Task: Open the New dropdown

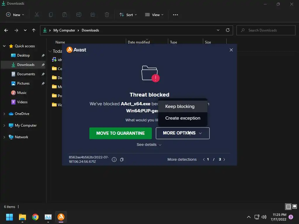Action: [15, 15]
